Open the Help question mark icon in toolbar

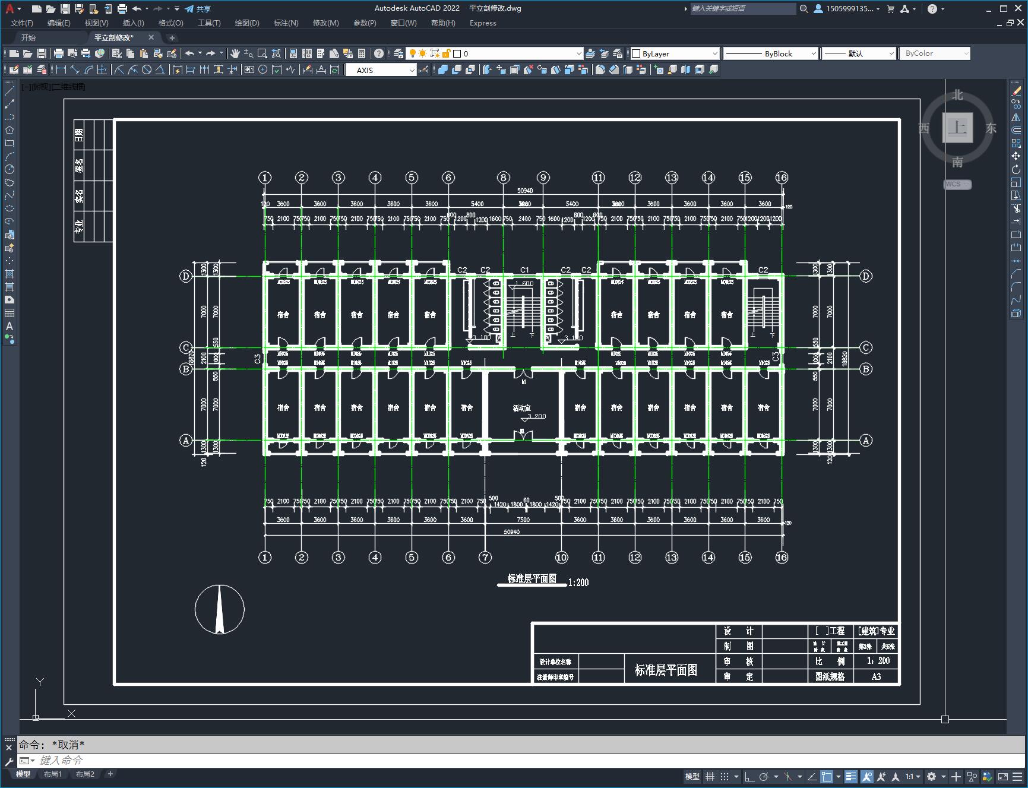[x=379, y=53]
